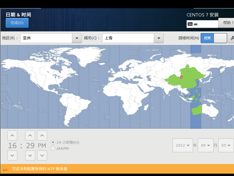Click Western Australia green region on map
234x176 pixels.
[x=197, y=110]
